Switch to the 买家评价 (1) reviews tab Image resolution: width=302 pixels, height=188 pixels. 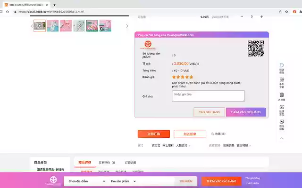click(107, 163)
